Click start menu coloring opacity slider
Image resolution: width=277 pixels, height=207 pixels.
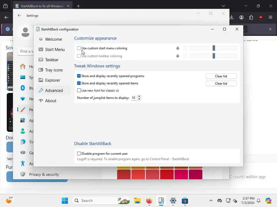pos(213,48)
